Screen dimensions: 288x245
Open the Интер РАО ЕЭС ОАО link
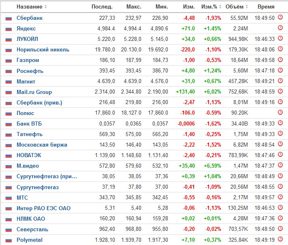click(43, 208)
